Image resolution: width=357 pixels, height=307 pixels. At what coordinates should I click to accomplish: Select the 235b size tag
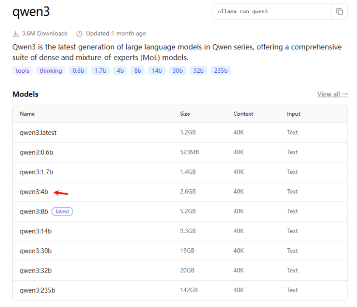pos(221,71)
